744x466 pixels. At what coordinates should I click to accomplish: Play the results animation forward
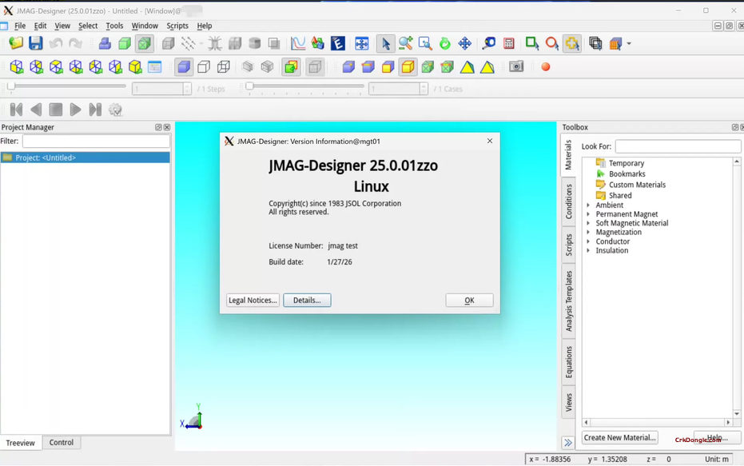click(75, 110)
